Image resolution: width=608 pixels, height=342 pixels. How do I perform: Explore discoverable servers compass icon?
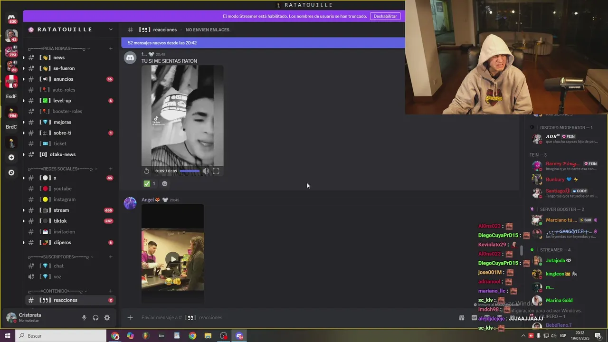[11, 172]
